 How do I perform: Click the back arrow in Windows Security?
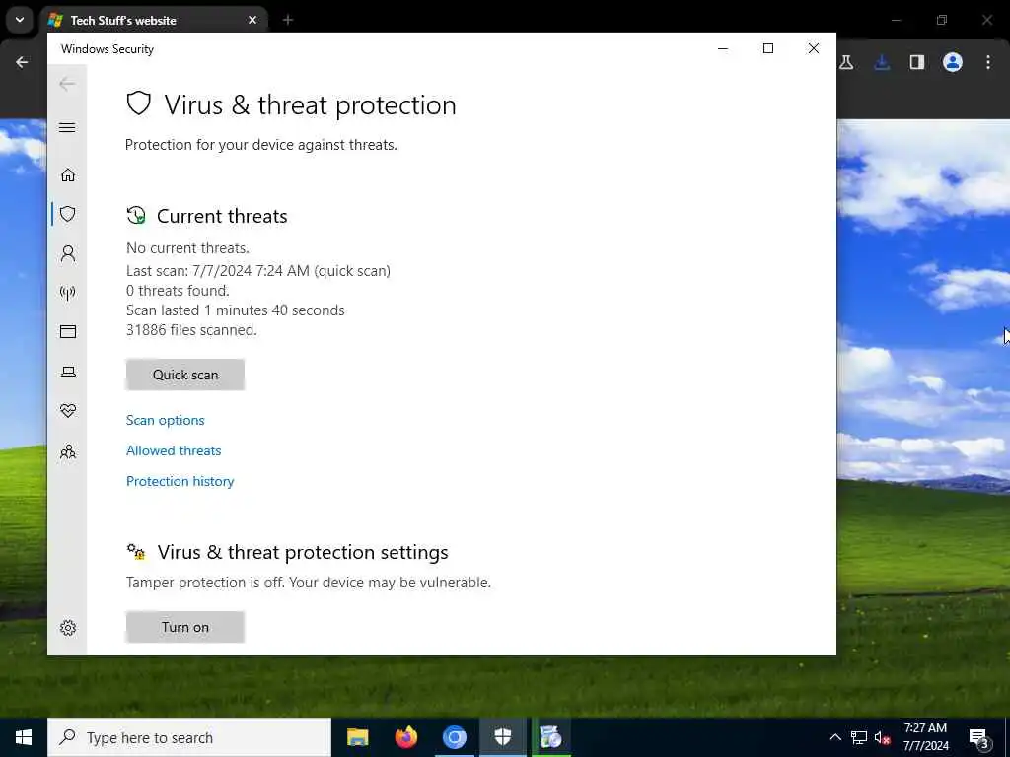click(67, 84)
